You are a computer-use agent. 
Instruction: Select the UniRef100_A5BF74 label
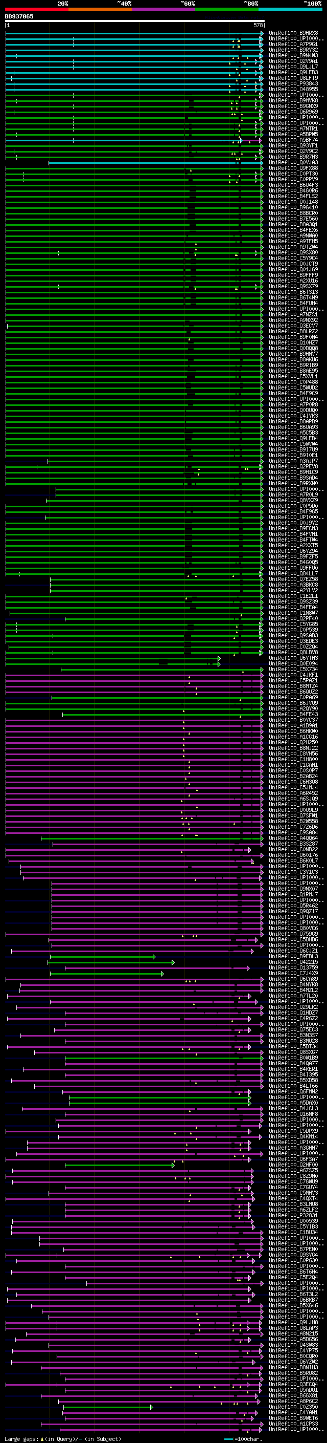(x=293, y=140)
